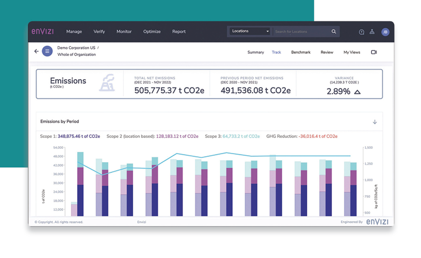This screenshot has height=258, width=421.
Task: Switch to the Summary tab
Action: click(256, 52)
